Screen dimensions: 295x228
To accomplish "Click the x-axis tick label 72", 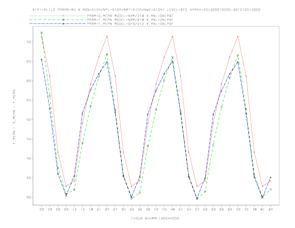I will tap(238, 209).
